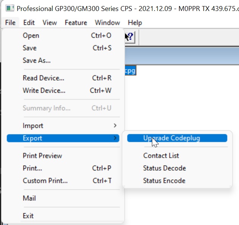This screenshot has height=225, width=239.
Task: Click the context help arrow-question icon
Action: (x=129, y=37)
